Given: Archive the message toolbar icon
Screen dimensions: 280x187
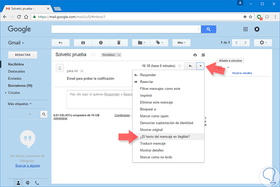Looking at the screenshot, I should [83, 43].
